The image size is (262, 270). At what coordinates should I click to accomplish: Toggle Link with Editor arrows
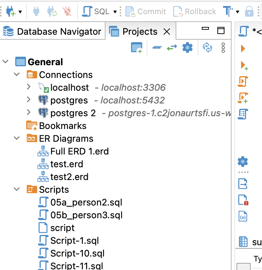(x=172, y=47)
